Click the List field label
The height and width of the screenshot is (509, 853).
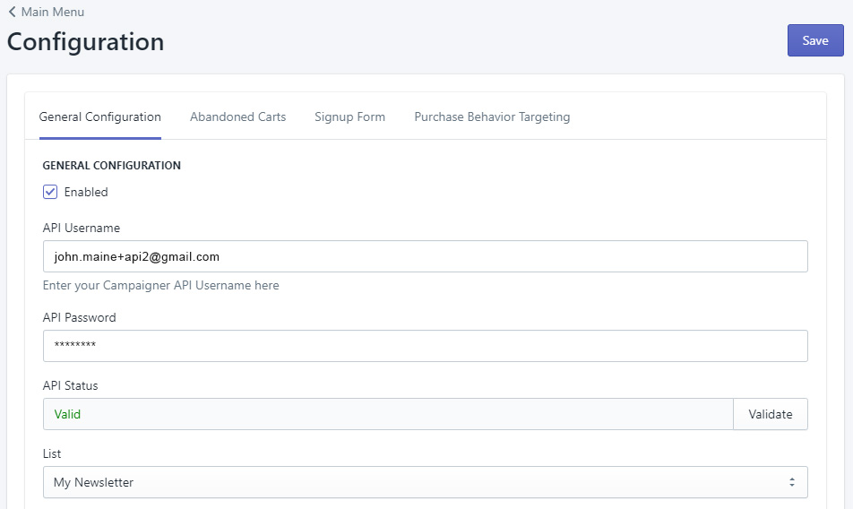click(52, 453)
